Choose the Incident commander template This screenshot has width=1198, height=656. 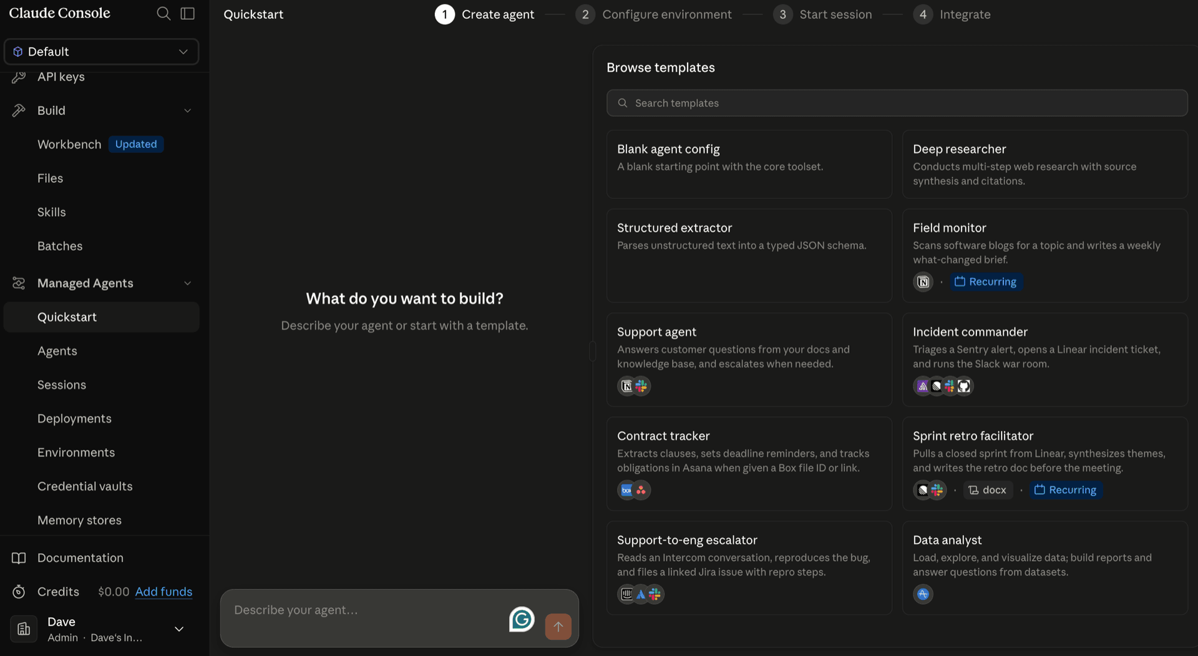point(1045,360)
